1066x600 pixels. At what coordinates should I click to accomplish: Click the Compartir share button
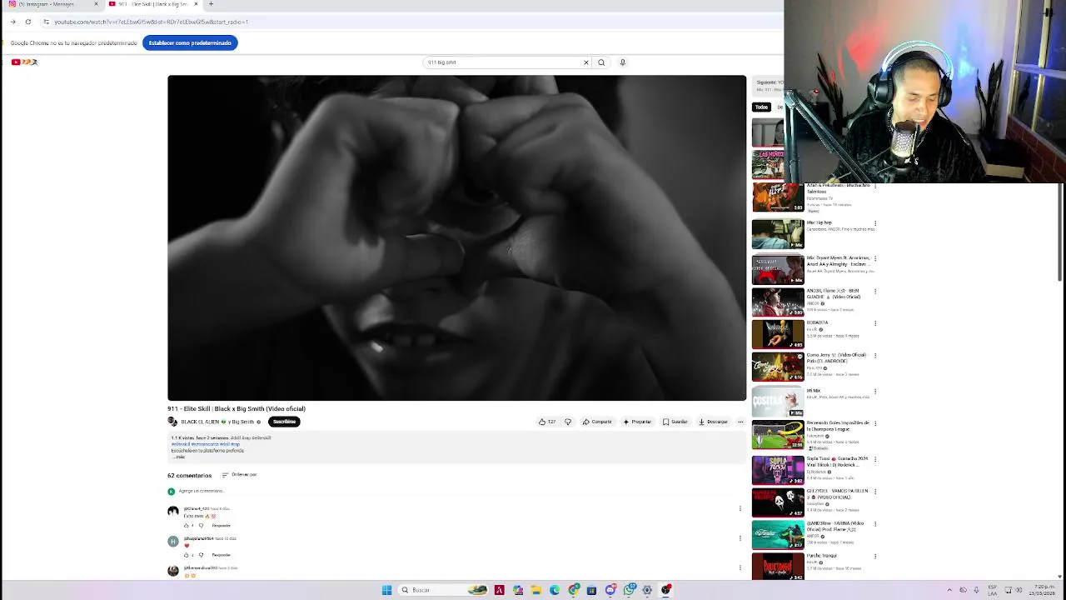click(x=597, y=422)
